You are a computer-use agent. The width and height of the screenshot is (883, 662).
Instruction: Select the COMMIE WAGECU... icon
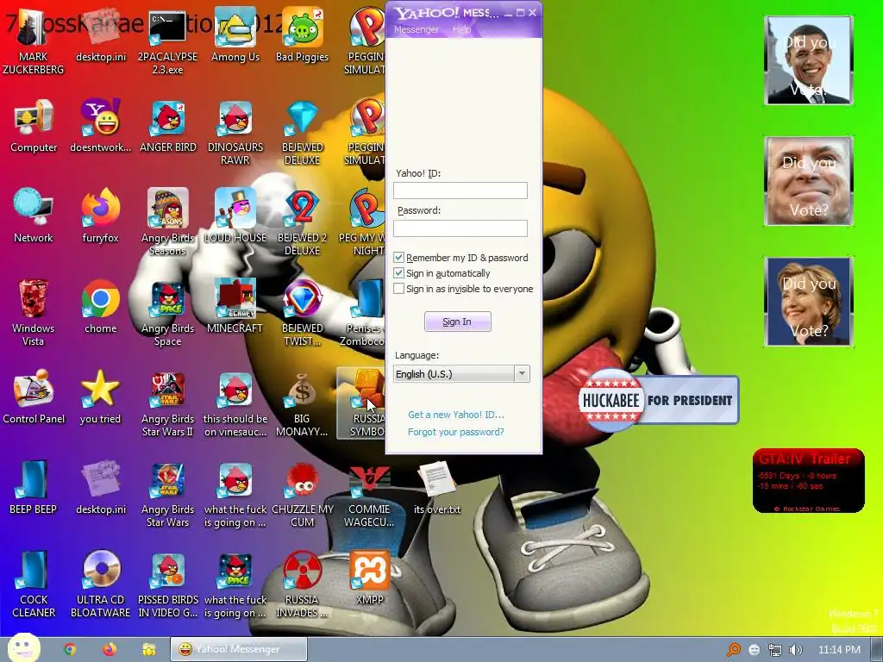pos(369,495)
